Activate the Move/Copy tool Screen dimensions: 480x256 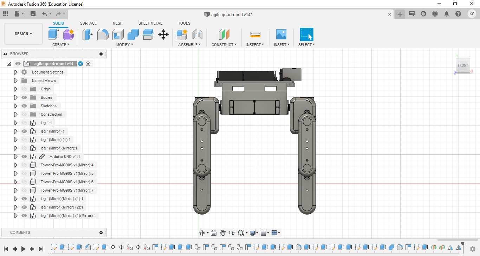click(x=163, y=34)
